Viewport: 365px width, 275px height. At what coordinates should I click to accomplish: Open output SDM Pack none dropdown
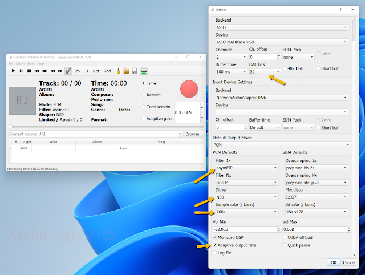click(x=298, y=57)
